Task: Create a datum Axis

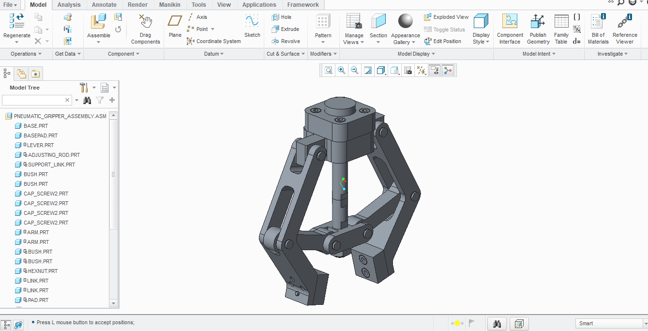Action: click(197, 17)
